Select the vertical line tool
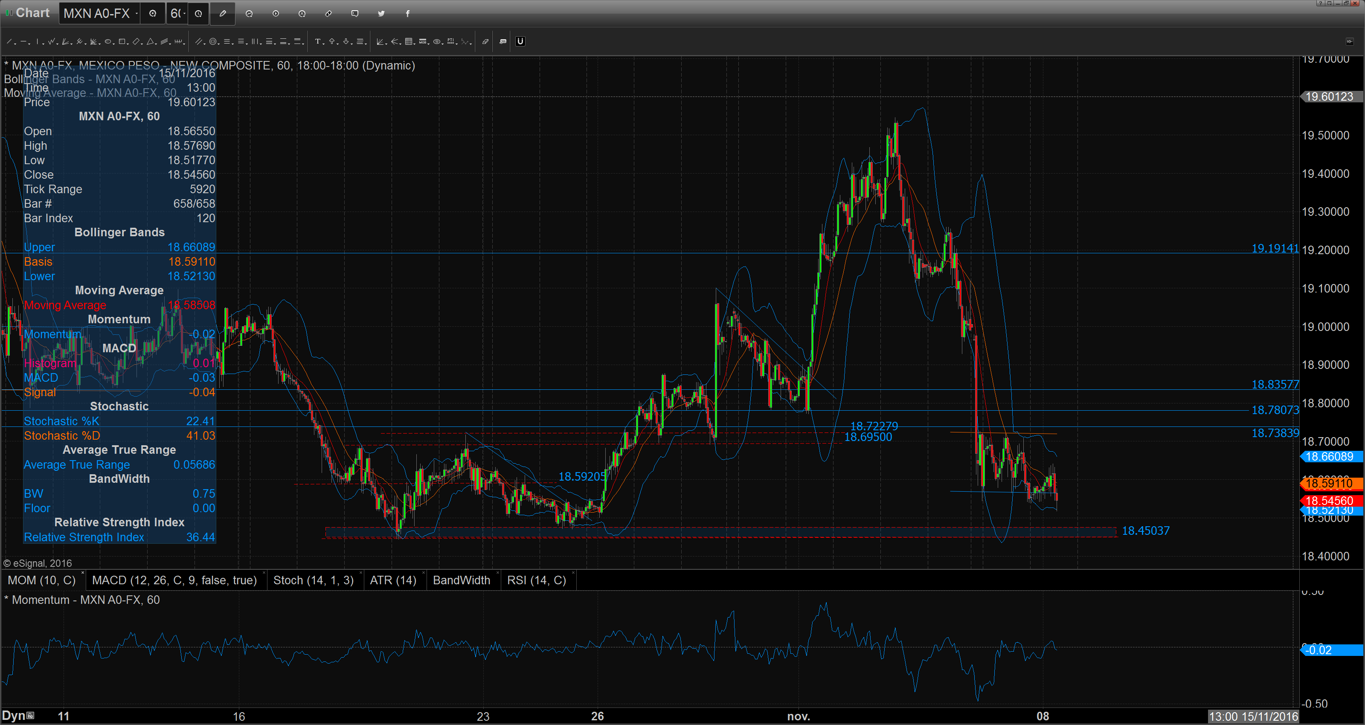Screen dimensions: 1365x725 tap(37, 41)
